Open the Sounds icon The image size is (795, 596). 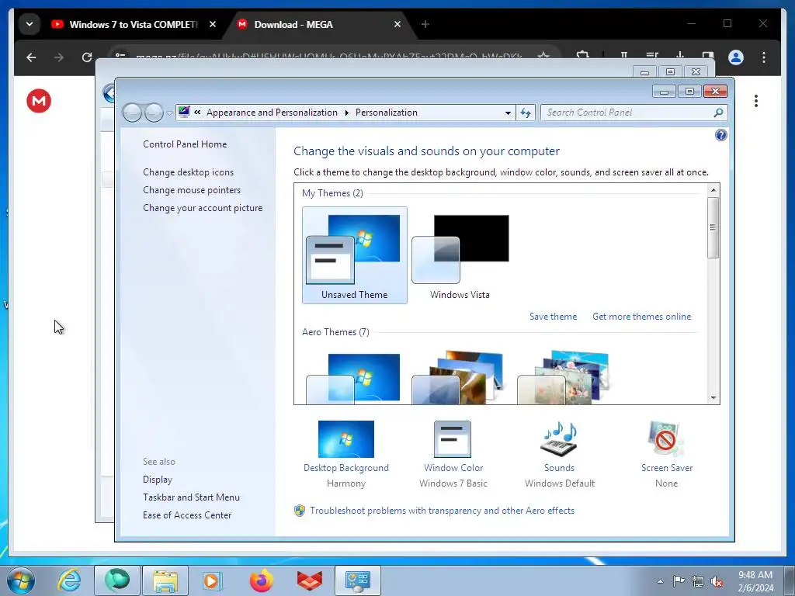click(x=559, y=439)
